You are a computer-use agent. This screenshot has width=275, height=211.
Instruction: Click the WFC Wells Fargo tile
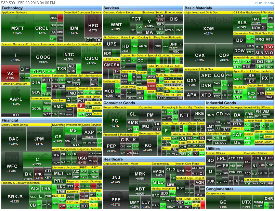coord(12,167)
